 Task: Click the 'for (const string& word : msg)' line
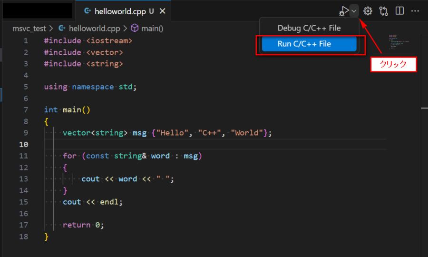(x=132, y=156)
